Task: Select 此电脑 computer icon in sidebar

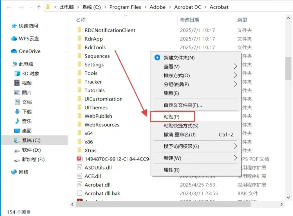Action: 14,64
